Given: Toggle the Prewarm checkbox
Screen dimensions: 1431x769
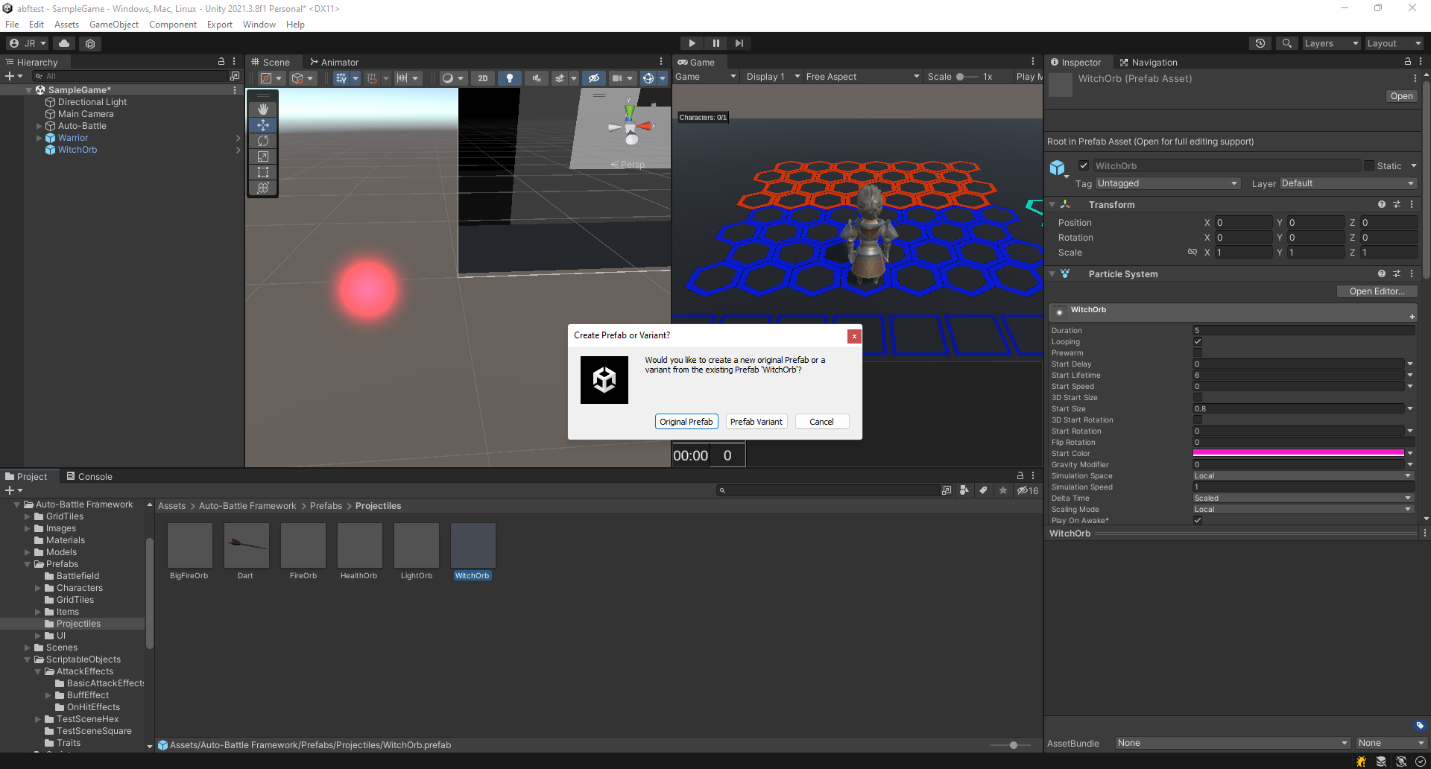Looking at the screenshot, I should [x=1198, y=352].
